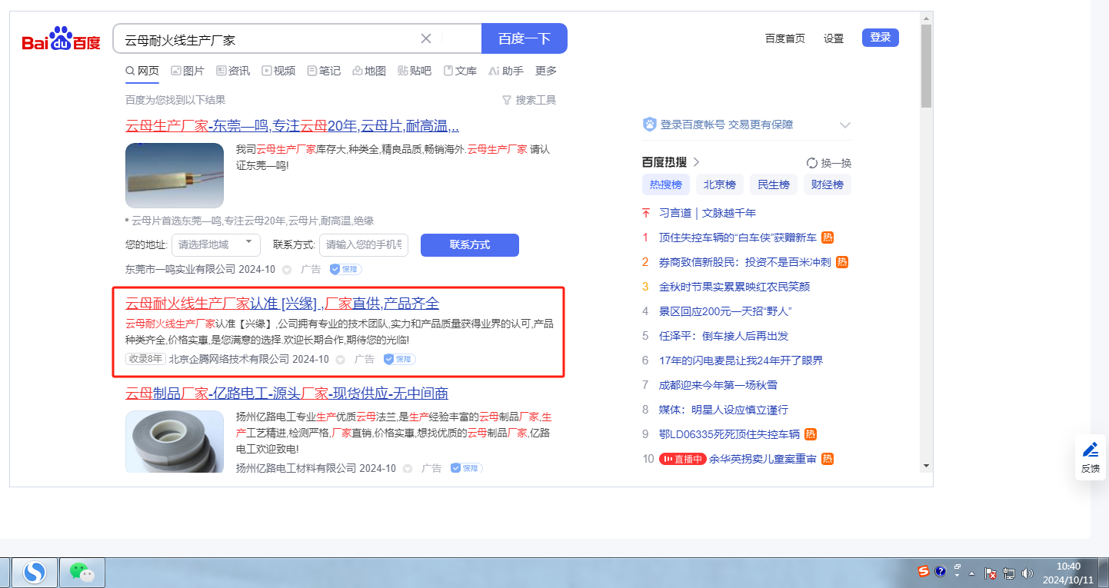Open hot search 任泽平：倒车接人后再出发

click(724, 336)
